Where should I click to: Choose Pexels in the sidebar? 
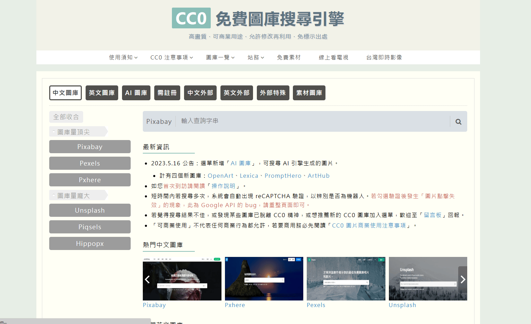[90, 163]
